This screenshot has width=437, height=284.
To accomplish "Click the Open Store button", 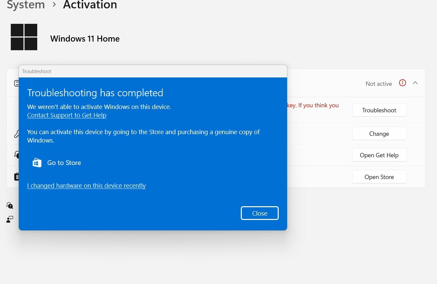I will click(379, 177).
